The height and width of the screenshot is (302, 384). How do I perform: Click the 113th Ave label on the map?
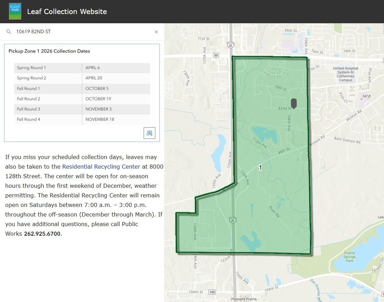[260, 143]
